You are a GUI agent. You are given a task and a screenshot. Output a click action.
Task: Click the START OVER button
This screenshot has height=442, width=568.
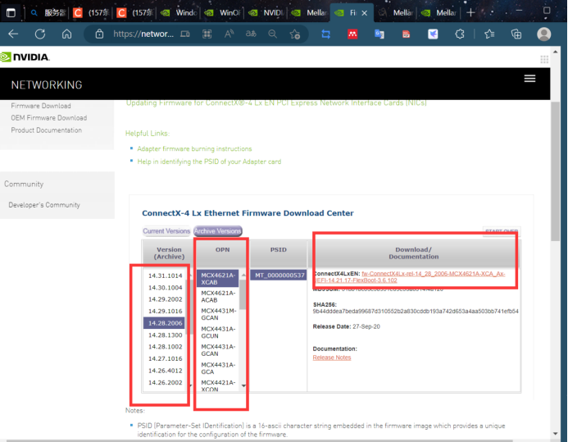click(x=502, y=230)
